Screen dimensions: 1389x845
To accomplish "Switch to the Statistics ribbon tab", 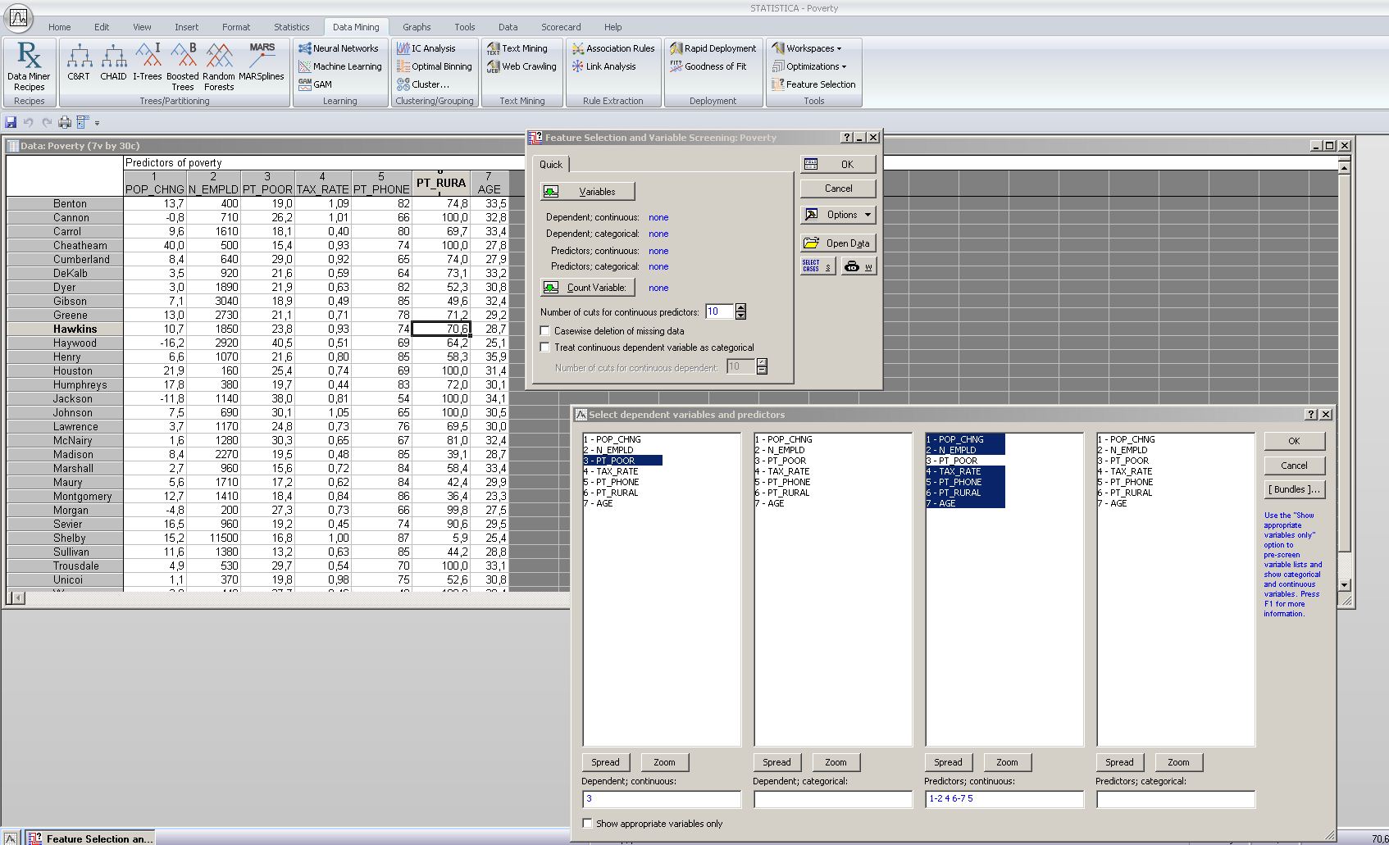I will tap(291, 27).
